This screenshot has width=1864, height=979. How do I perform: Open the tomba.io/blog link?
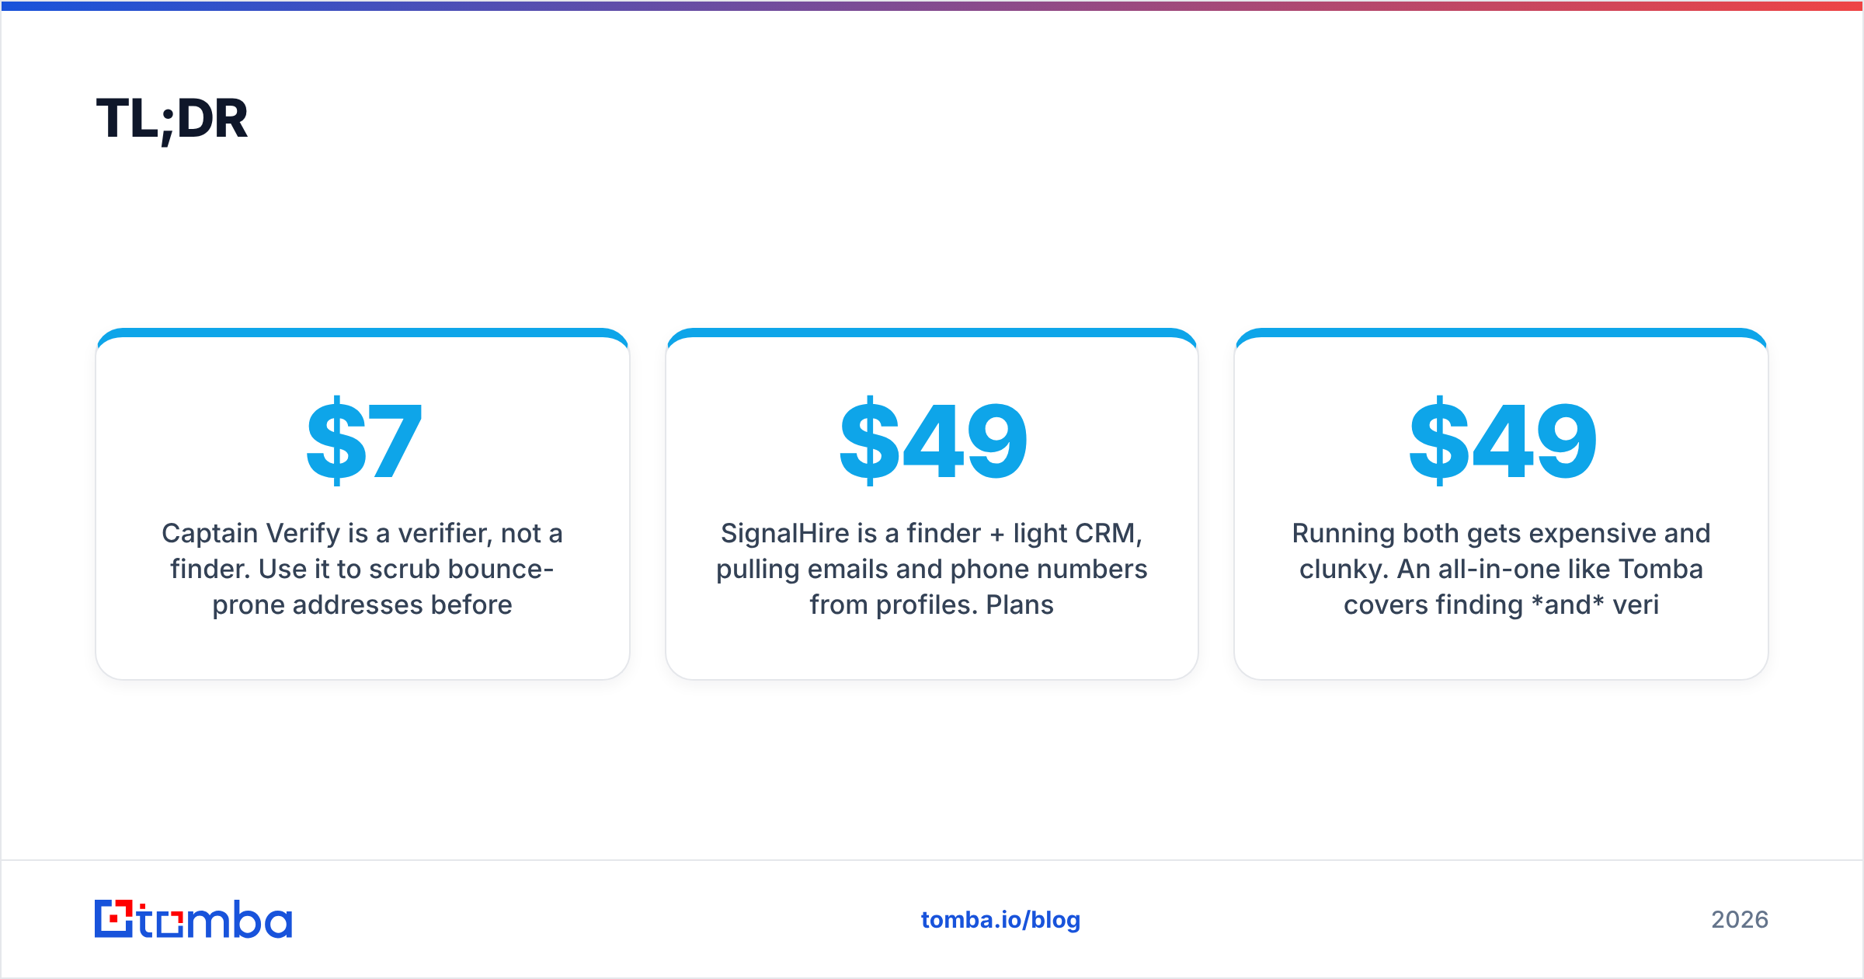1000,920
